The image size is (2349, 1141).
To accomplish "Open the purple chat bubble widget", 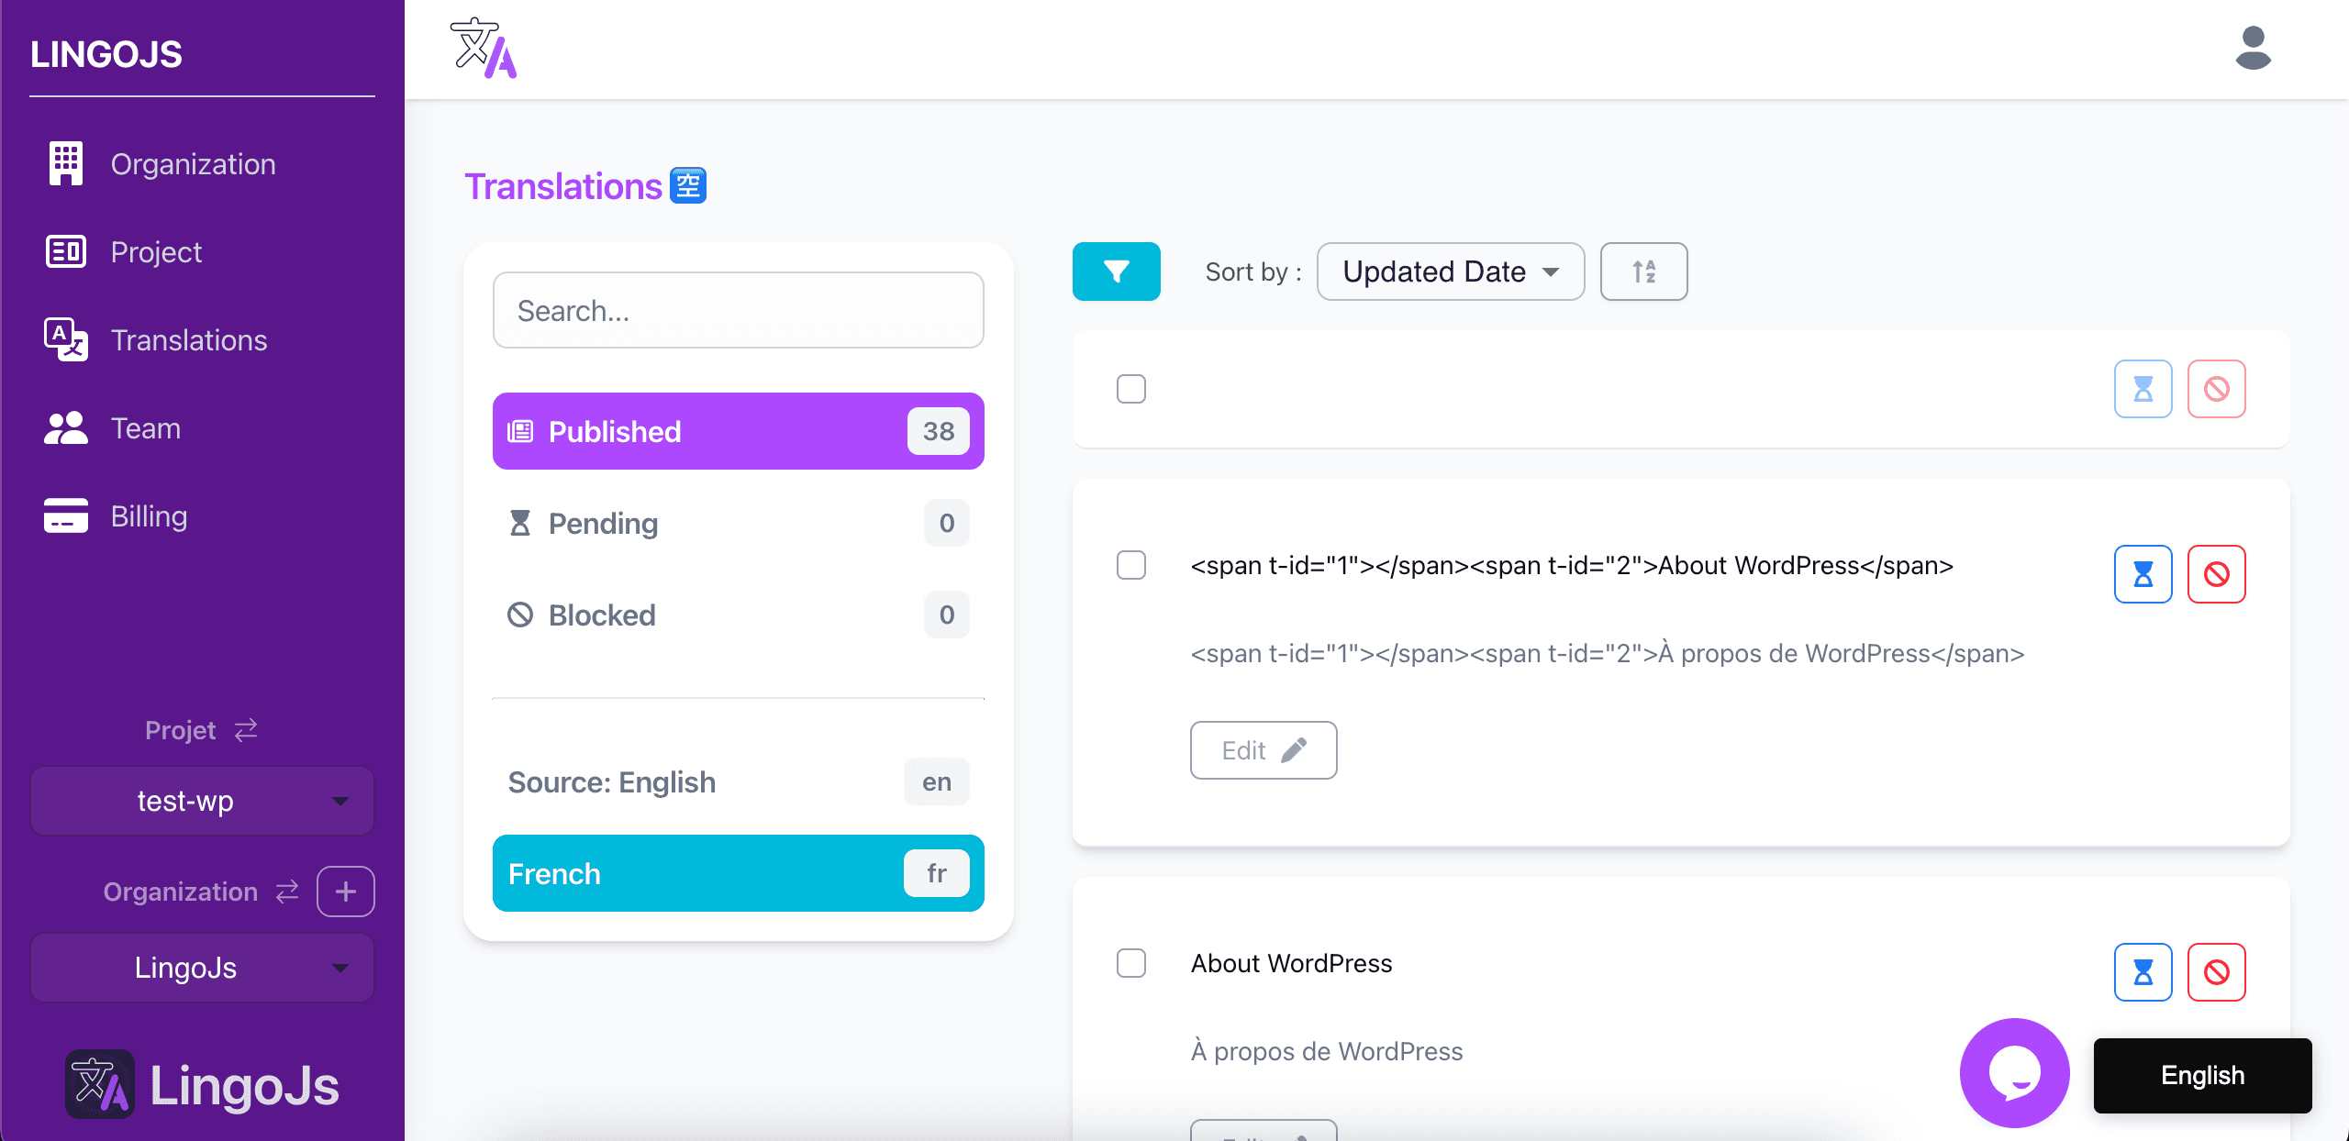I will pyautogui.click(x=2014, y=1072).
